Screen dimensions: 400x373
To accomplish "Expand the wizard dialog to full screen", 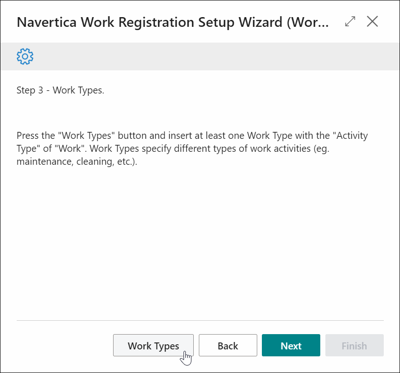I will pos(350,21).
